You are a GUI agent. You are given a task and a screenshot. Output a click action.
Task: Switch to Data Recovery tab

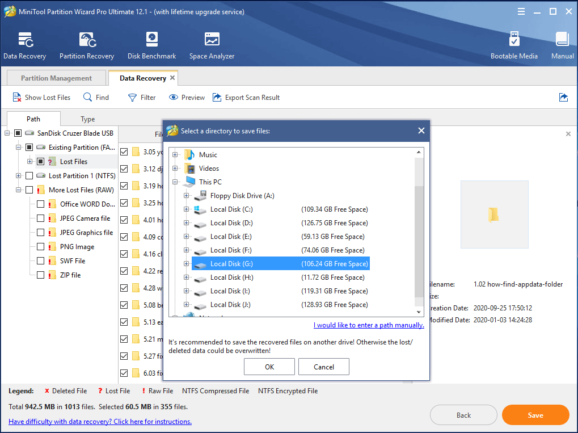click(143, 78)
